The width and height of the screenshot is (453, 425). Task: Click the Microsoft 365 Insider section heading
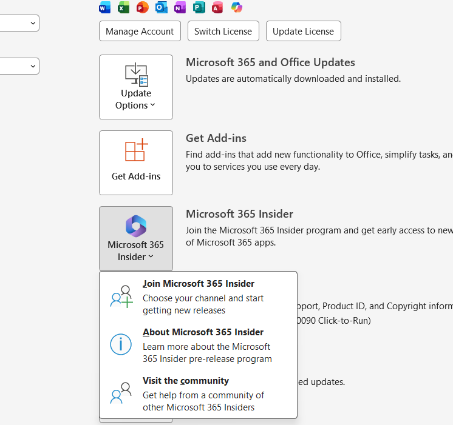(239, 214)
